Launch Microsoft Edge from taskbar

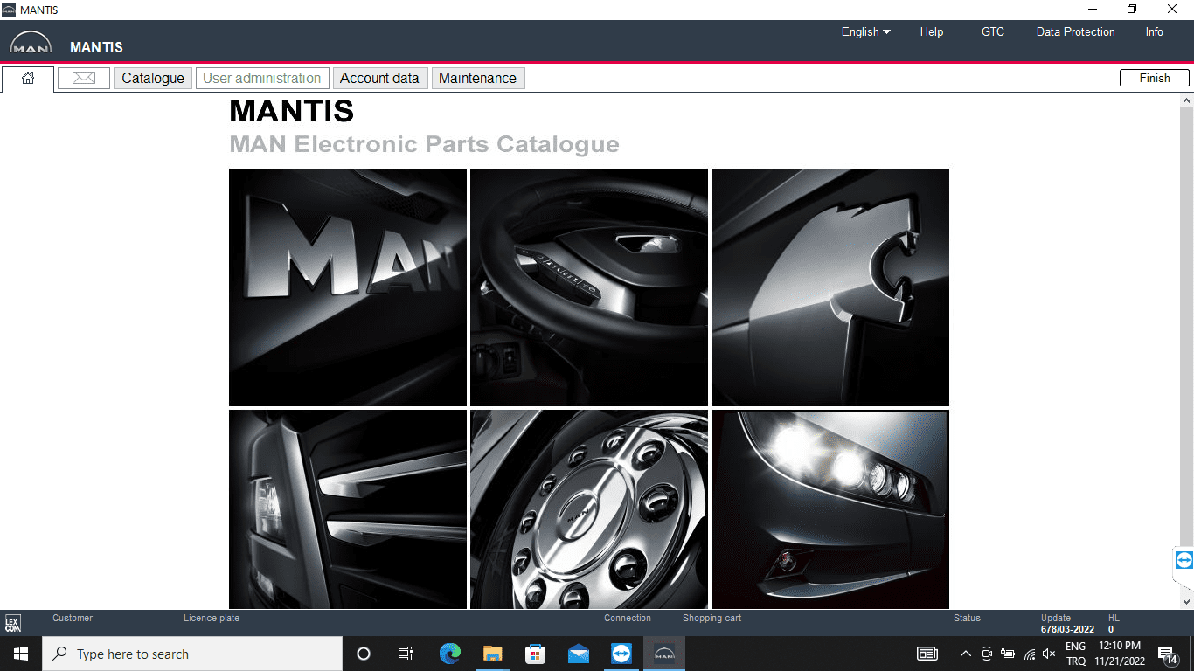click(450, 654)
